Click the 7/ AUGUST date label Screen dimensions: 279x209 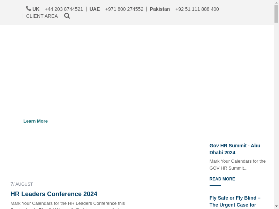(22, 184)
